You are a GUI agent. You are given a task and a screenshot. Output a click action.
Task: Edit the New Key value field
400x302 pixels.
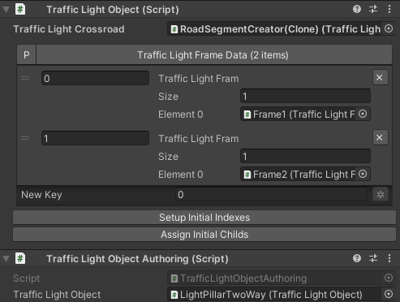pyautogui.click(x=271, y=195)
